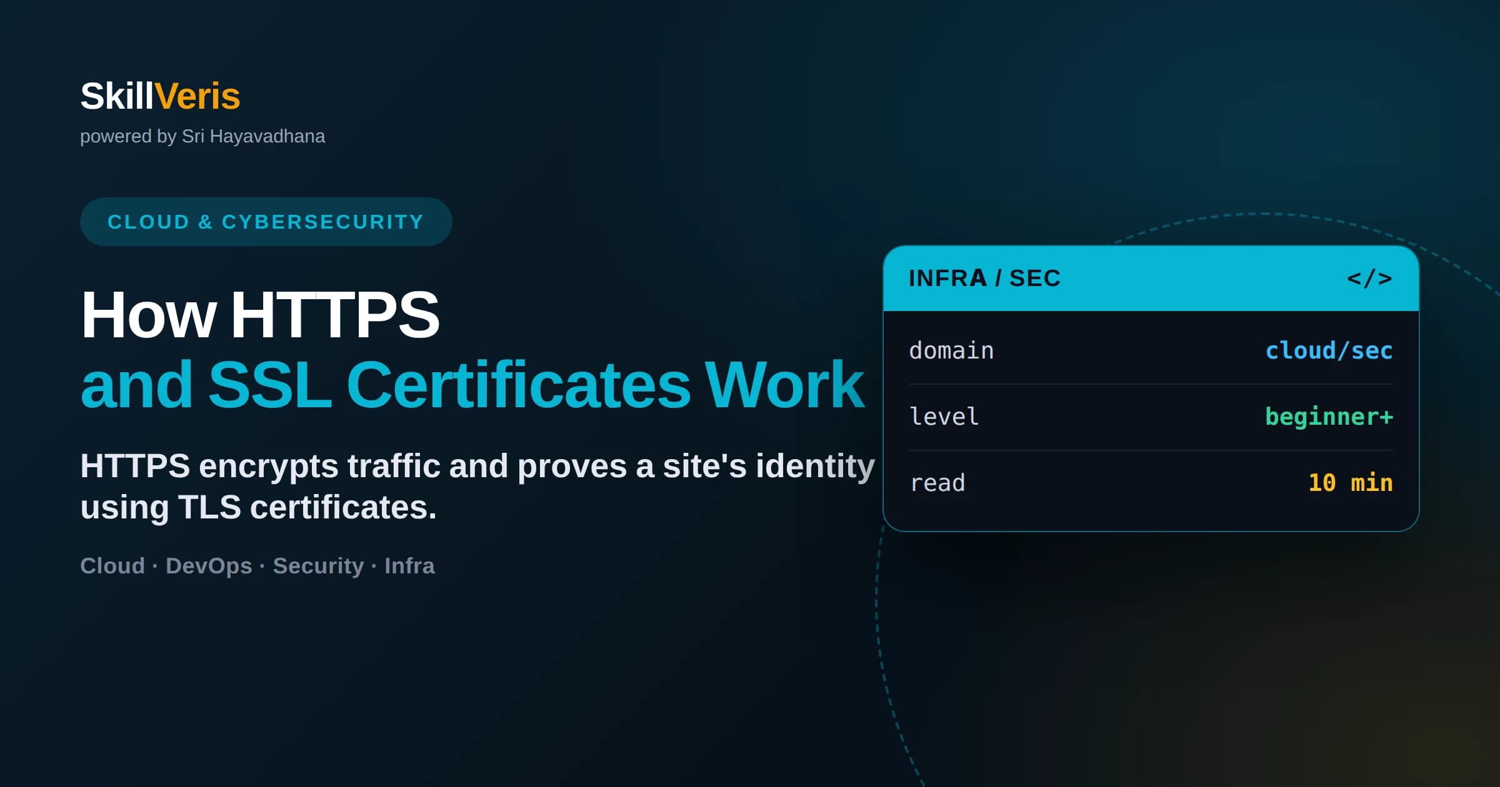Click the 'domain' label in the card
The height and width of the screenshot is (787, 1500).
951,350
